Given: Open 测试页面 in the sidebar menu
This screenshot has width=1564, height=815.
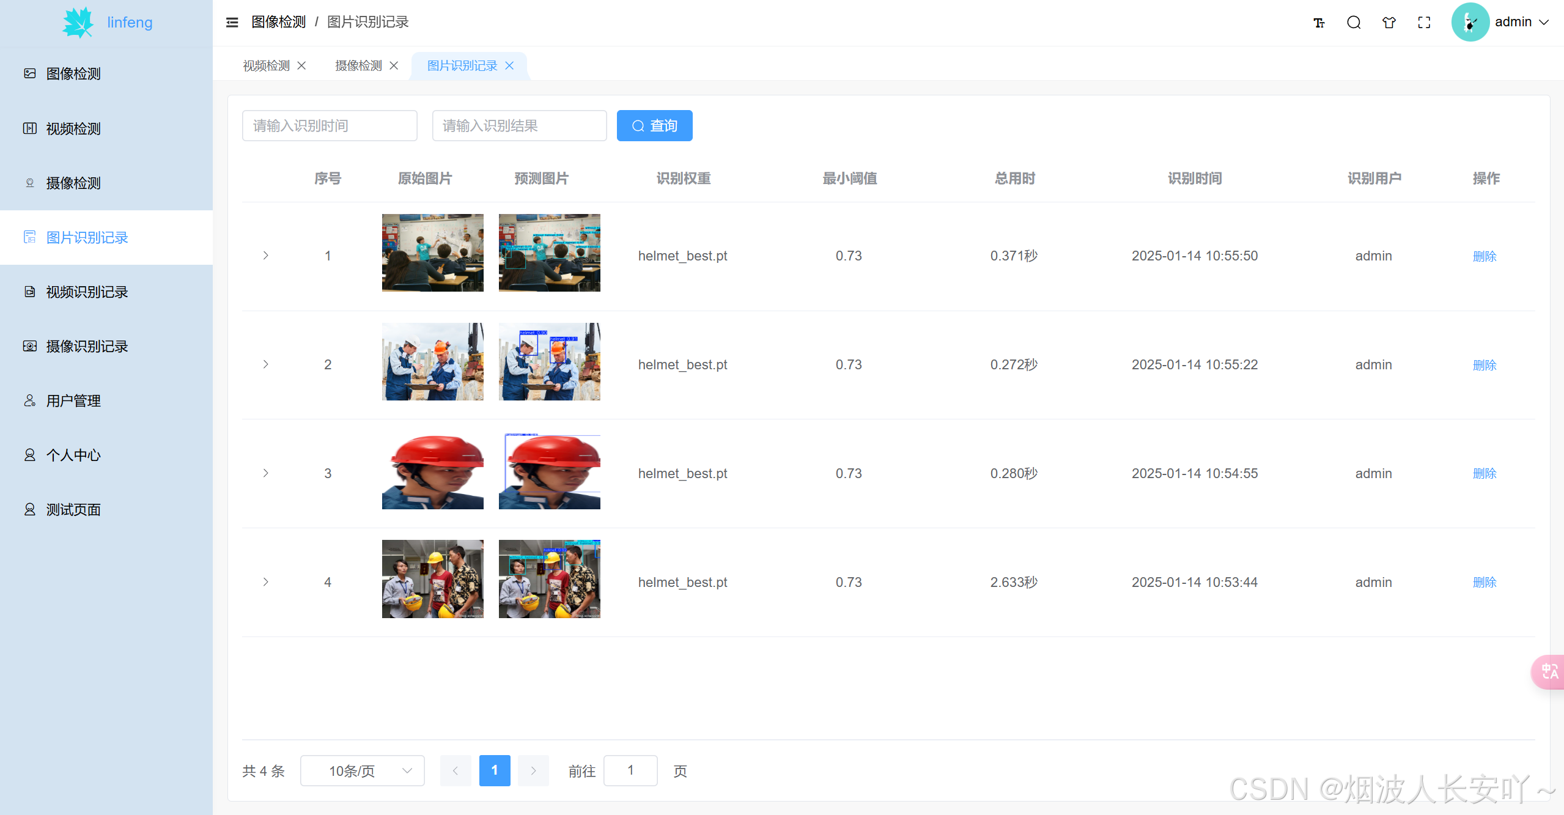Looking at the screenshot, I should pos(106,509).
